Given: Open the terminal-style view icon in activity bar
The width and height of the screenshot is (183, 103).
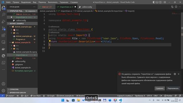Looking at the screenshot, I should pos(3,63).
